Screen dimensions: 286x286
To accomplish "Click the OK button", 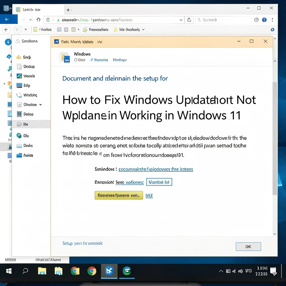I will [248, 247].
